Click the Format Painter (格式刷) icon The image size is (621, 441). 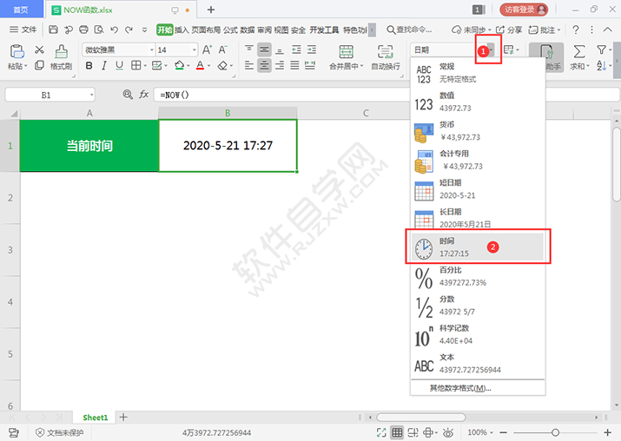[x=61, y=51]
